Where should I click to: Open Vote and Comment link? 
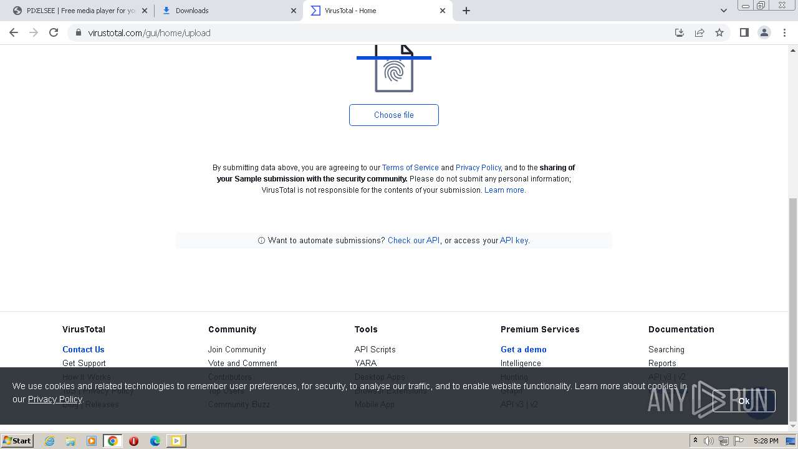(243, 363)
